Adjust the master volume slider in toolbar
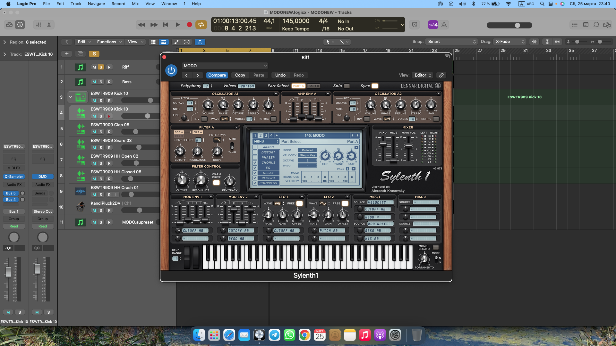The height and width of the screenshot is (346, 616). point(509,25)
